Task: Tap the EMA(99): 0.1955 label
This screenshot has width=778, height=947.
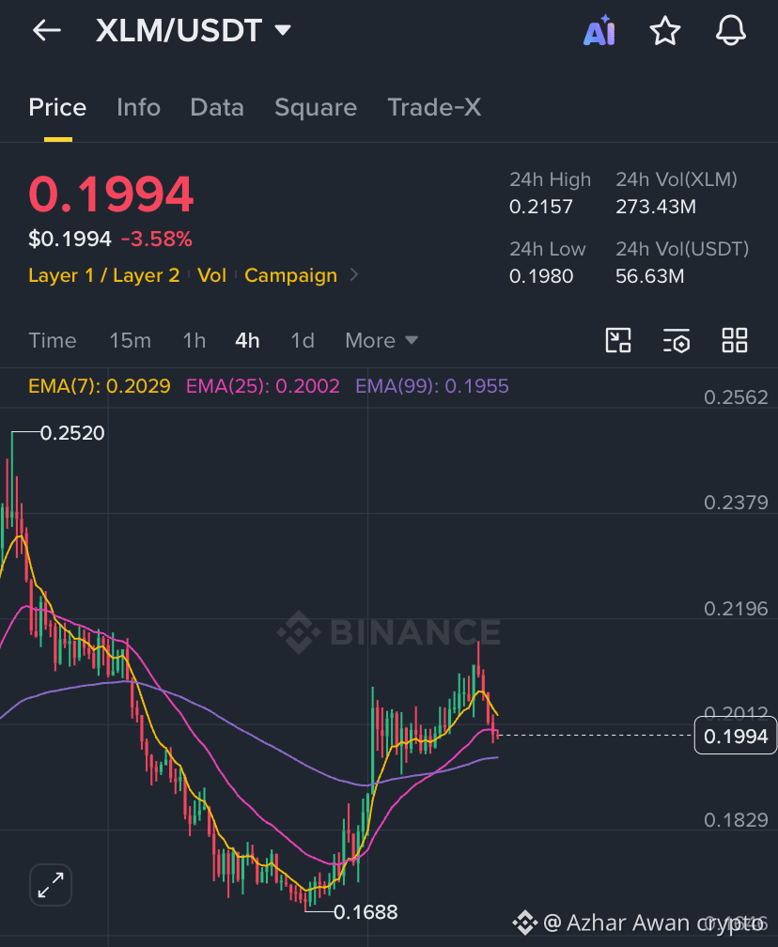Action: tap(432, 386)
